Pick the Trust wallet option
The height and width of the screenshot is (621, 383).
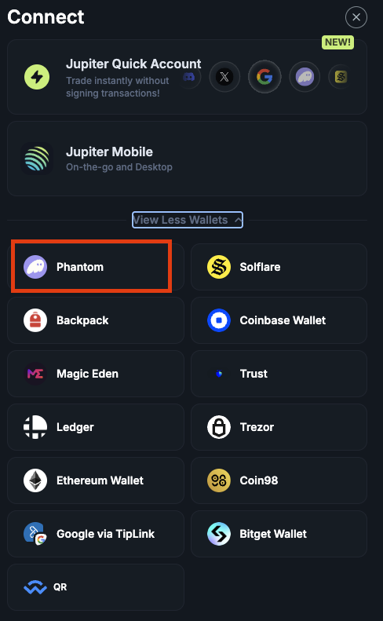(279, 374)
